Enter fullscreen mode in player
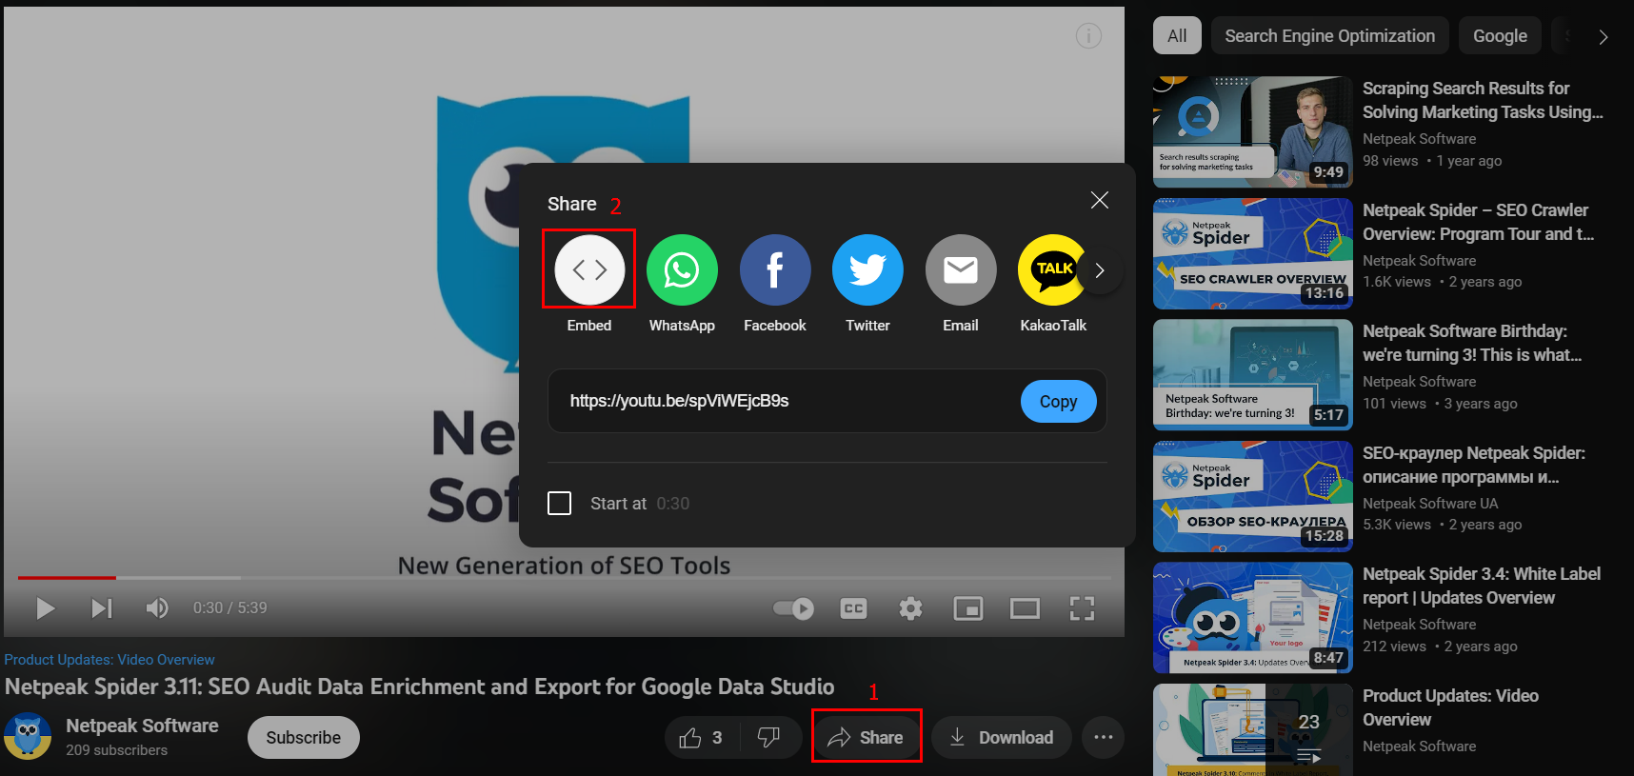This screenshot has height=776, width=1634. tap(1082, 608)
